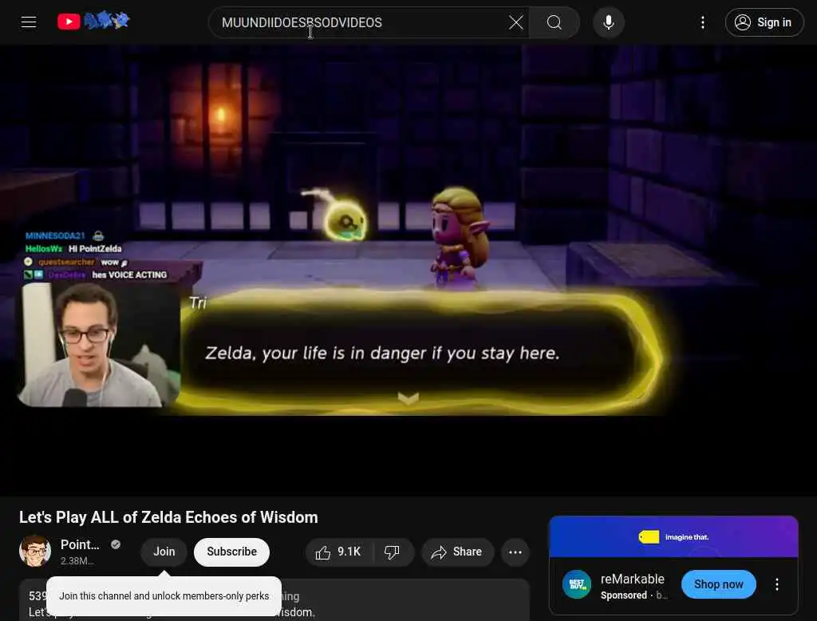Click the Join membership button

[x=164, y=552]
